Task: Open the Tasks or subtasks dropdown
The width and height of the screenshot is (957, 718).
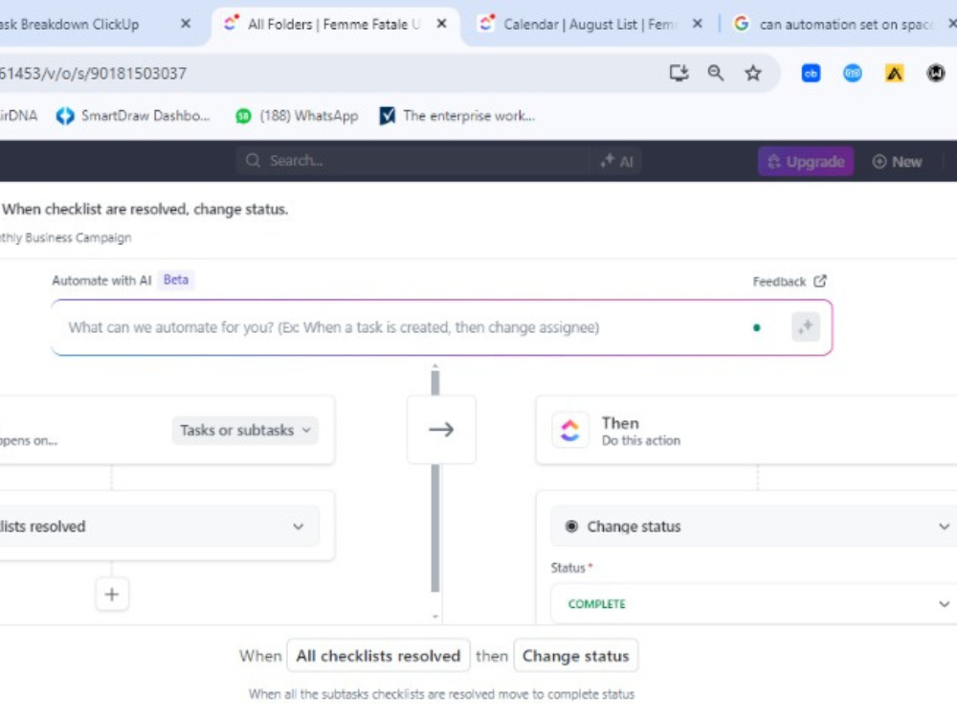Action: pyautogui.click(x=245, y=430)
